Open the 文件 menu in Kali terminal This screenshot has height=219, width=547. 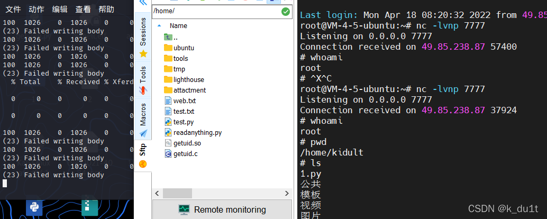[x=13, y=10]
